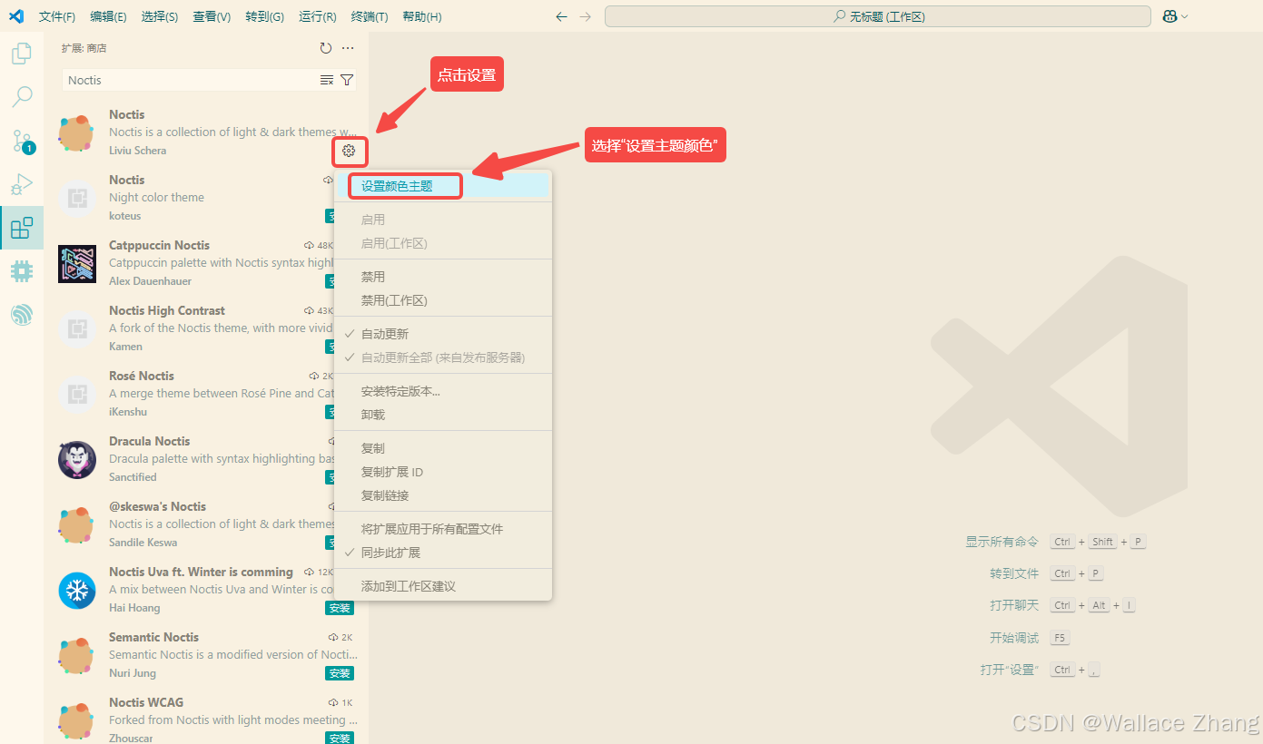Open the extensions panel more actions menu
Image resolution: width=1263 pixels, height=744 pixels.
348,48
